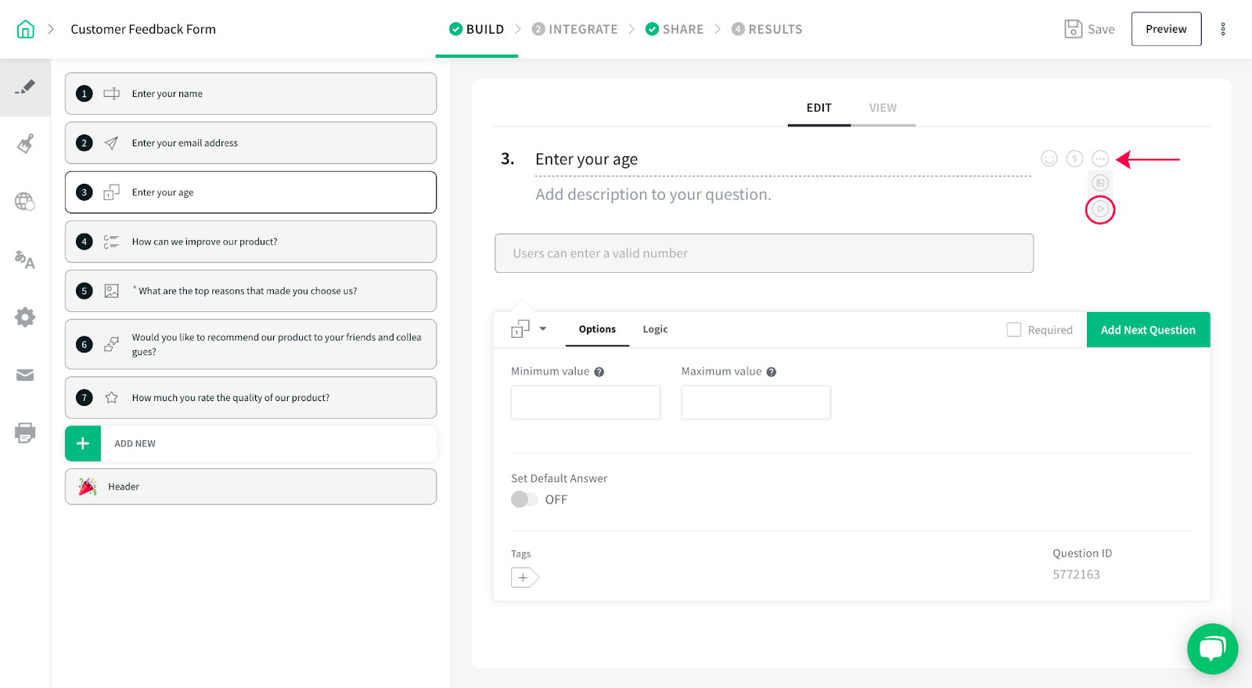Select the paint brush design icon in sidebar

pos(25,144)
